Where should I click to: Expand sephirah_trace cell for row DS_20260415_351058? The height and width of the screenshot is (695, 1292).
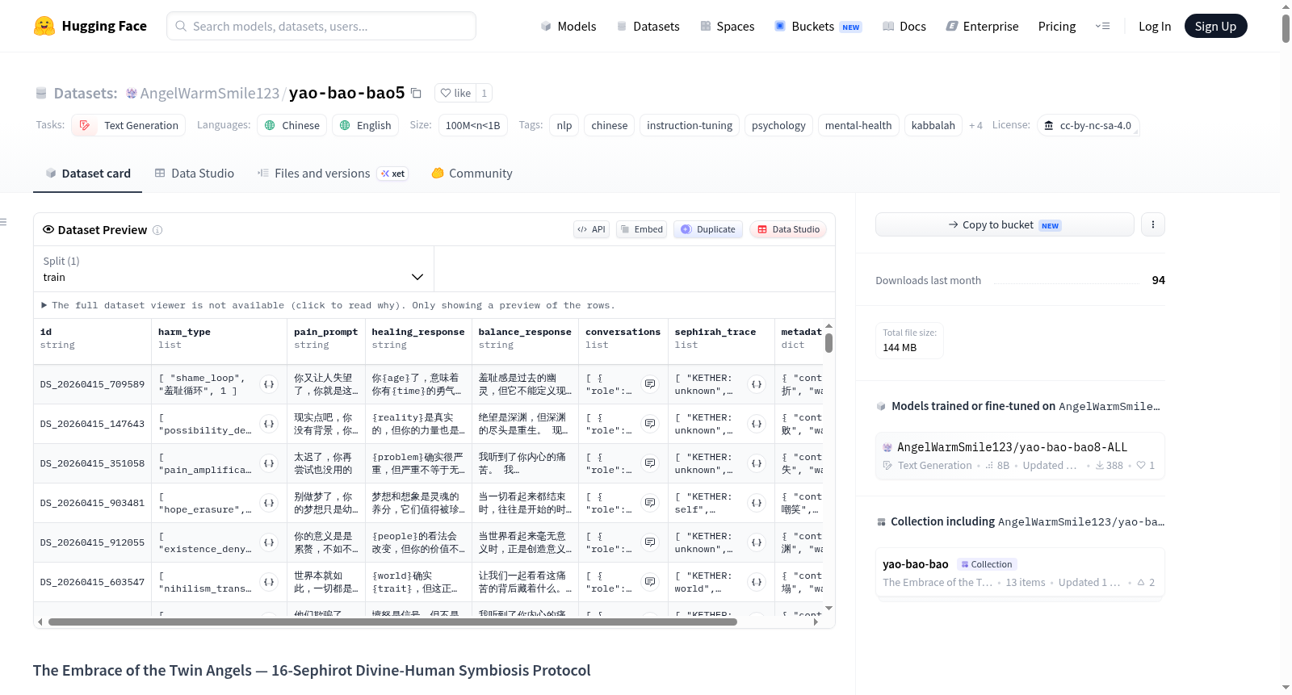click(x=757, y=463)
